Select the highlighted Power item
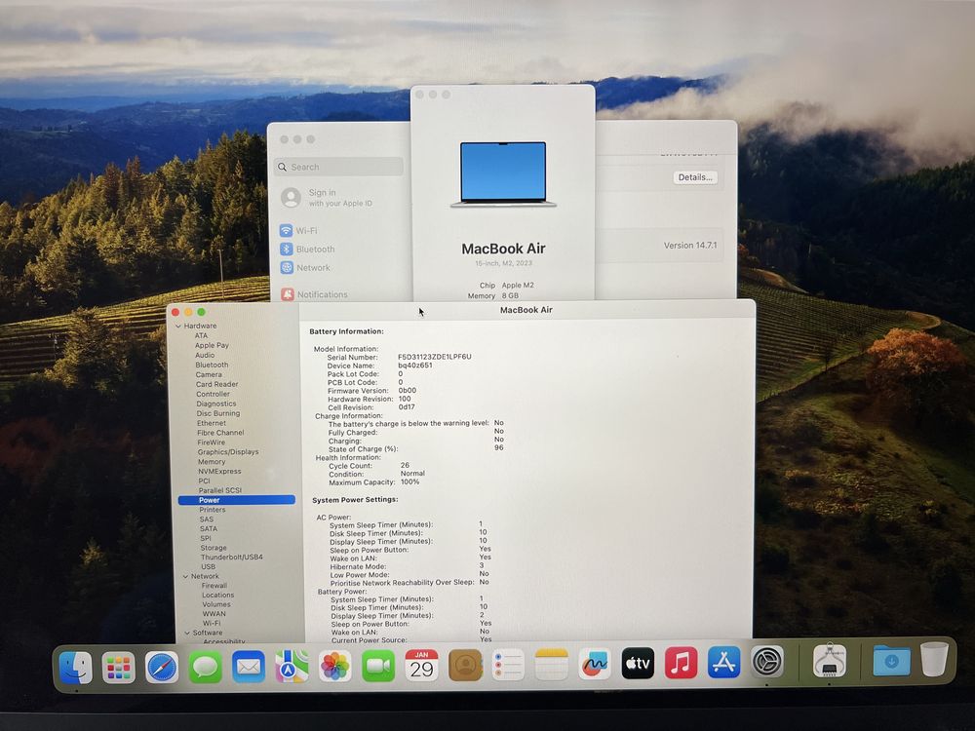Screen dimensions: 975x731 (236, 500)
